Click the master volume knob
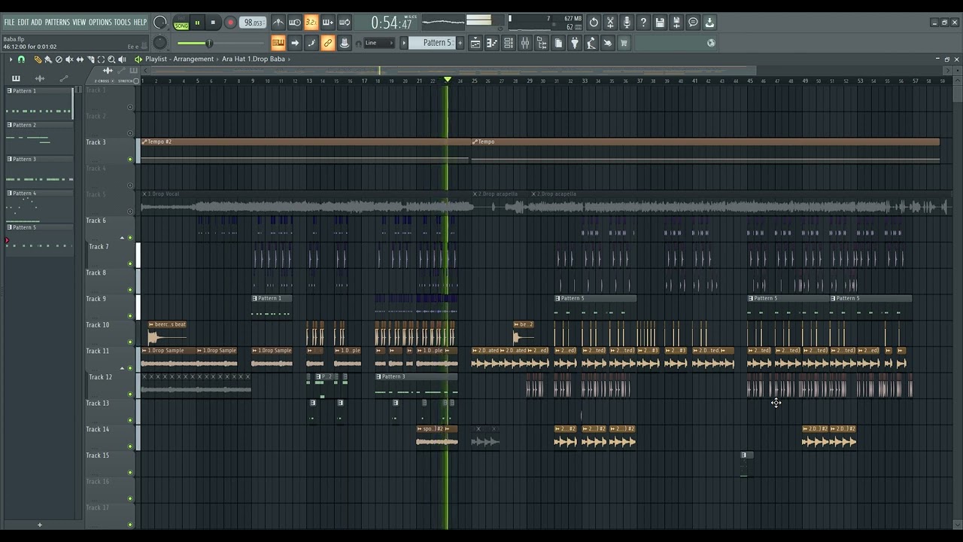The height and width of the screenshot is (542, 963). click(x=159, y=23)
